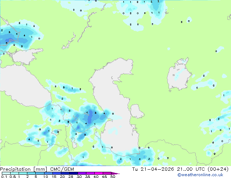Click the "25" legend scale label
The height and width of the screenshot is (178, 231).
tap(71, 177)
